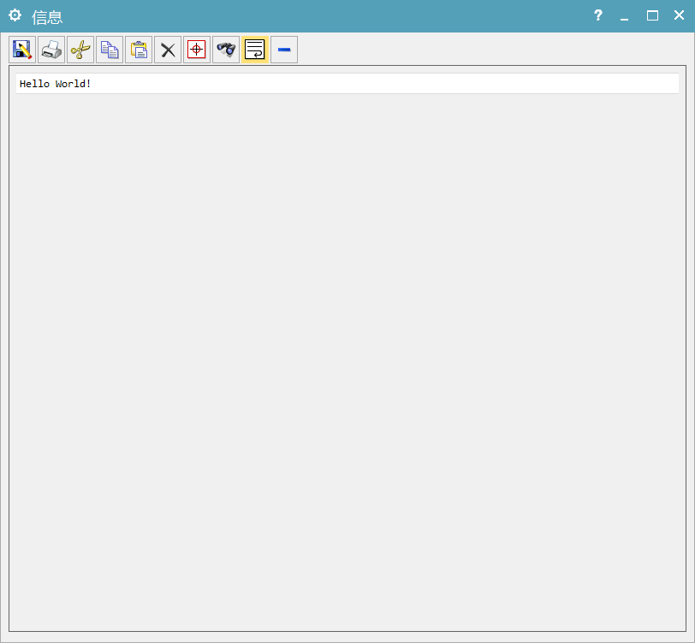Click the gear icon in the title bar
The height and width of the screenshot is (643, 695).
pyautogui.click(x=15, y=15)
